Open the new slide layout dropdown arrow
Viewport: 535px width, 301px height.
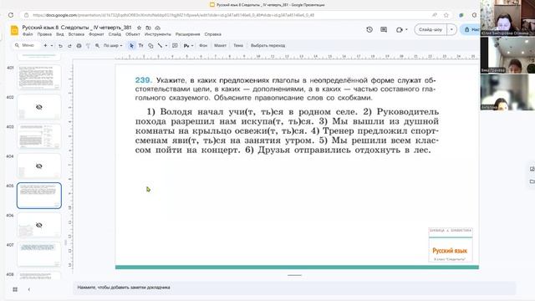coord(52,45)
